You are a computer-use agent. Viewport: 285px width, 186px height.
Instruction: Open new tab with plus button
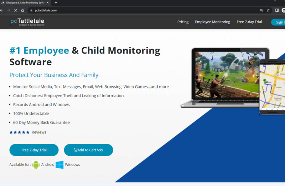pos(56,2)
